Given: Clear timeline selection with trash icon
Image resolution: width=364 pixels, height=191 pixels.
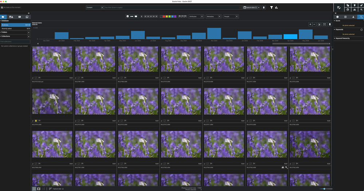Looking at the screenshot, I should pyautogui.click(x=330, y=24).
